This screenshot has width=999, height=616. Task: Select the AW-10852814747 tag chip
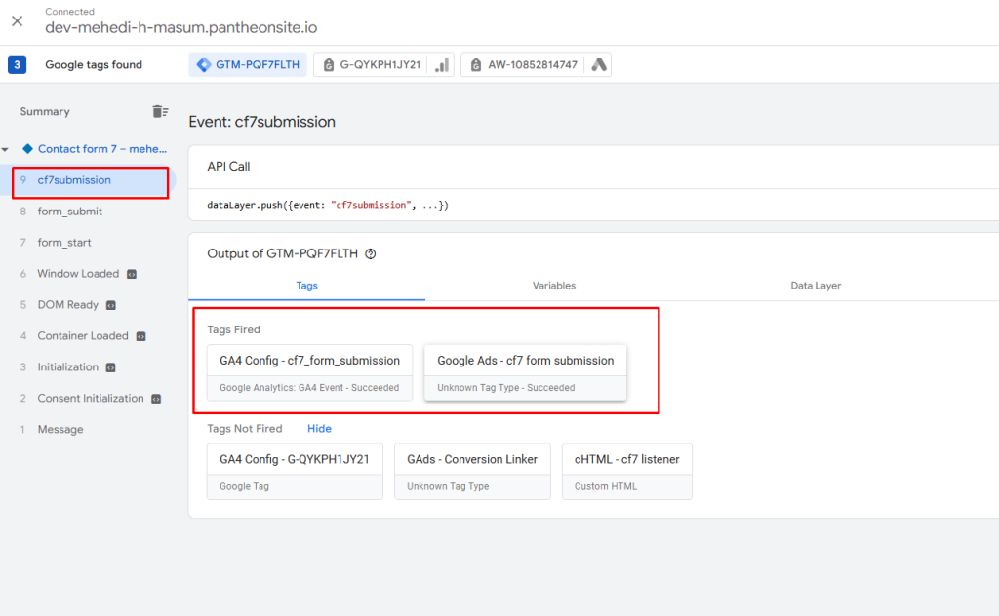coord(536,64)
